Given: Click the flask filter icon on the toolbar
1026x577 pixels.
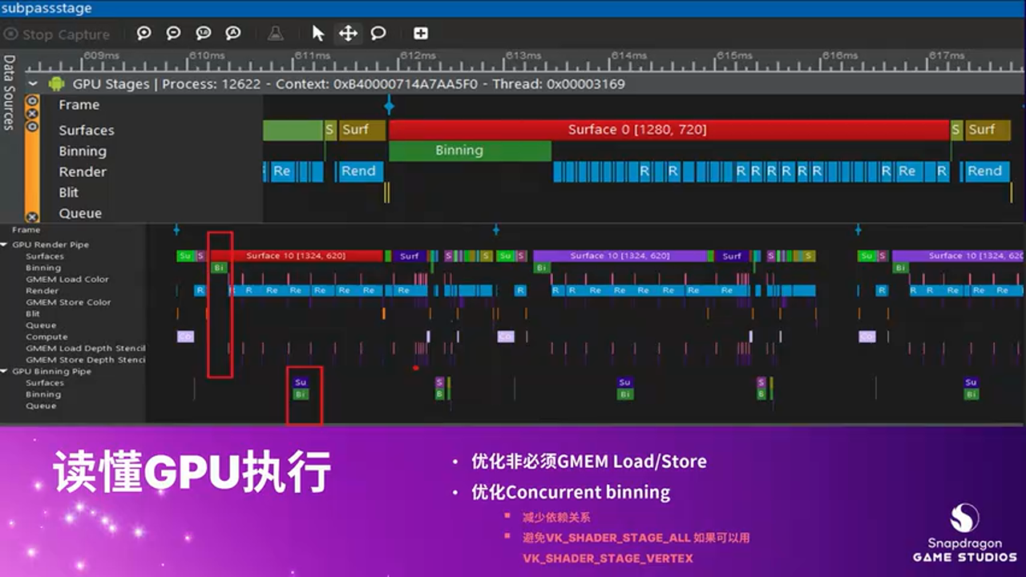Looking at the screenshot, I should (x=275, y=34).
